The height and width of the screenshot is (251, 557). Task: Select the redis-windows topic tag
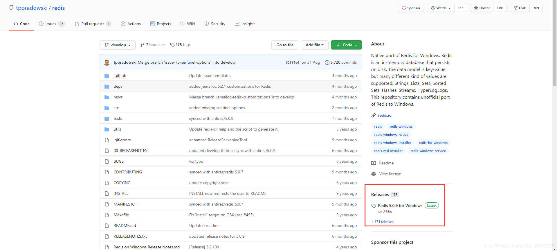401,127
